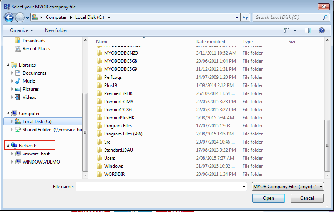Select the PremierPlusHK folder

coord(119,118)
